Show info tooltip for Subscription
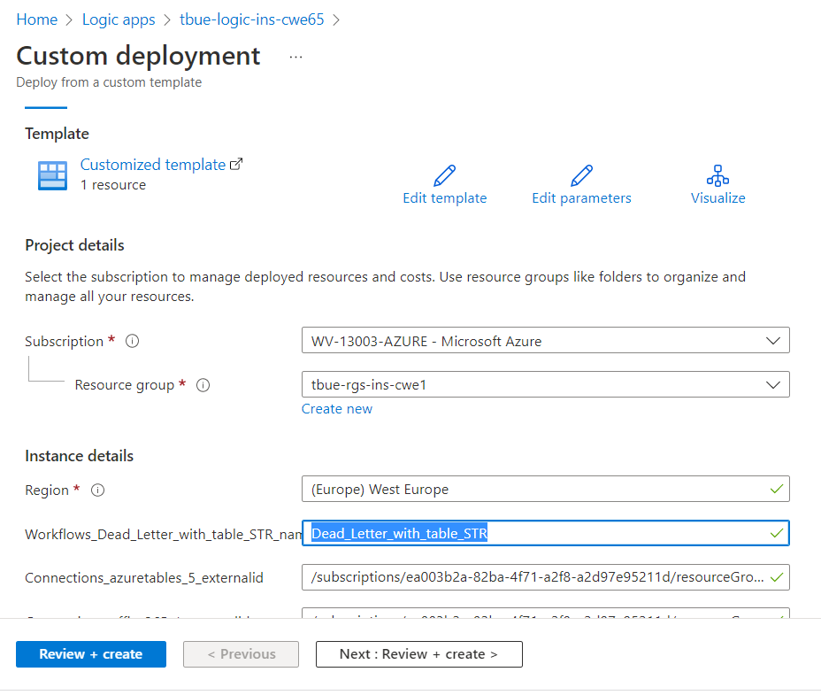This screenshot has height=695, width=821. coord(132,341)
